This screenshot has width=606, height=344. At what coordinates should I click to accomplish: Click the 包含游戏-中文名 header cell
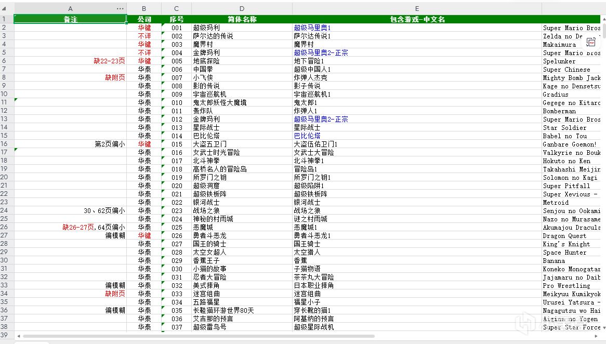(x=417, y=19)
